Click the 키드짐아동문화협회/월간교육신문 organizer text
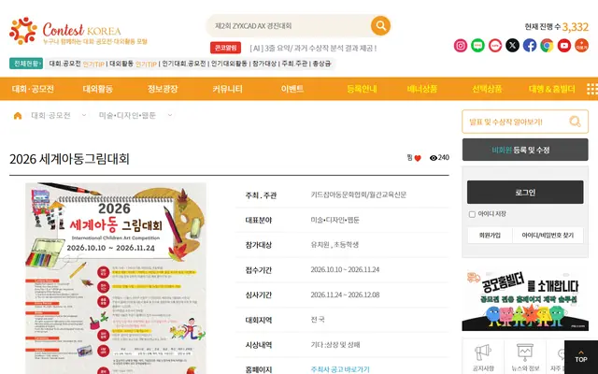Screen dimensions: 598x374 point(359,194)
